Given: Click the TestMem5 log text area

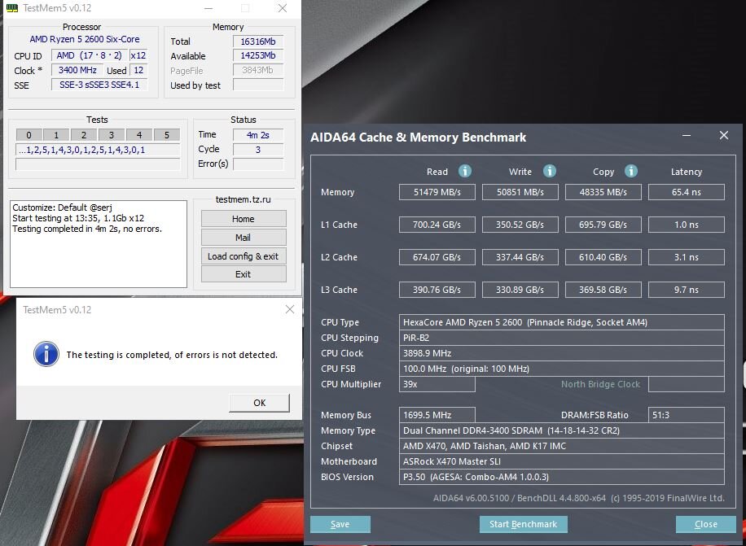Looking at the screenshot, I should 99,244.
